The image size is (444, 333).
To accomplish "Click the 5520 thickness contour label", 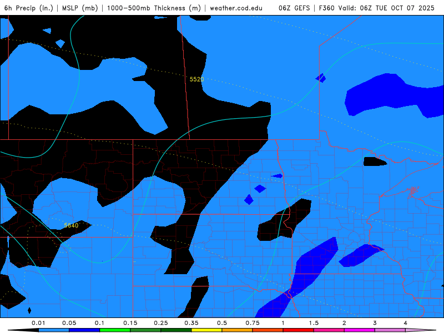I will click(197, 79).
